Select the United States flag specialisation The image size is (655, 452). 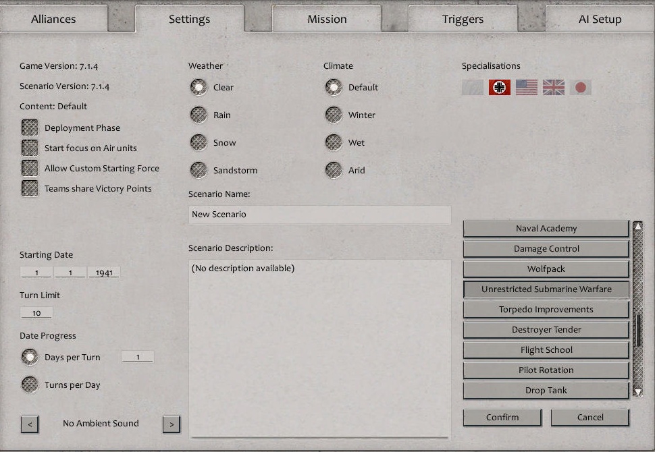pos(527,87)
